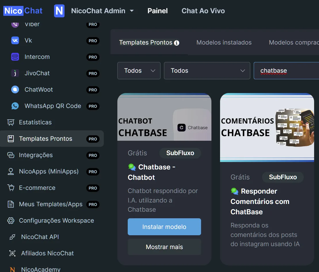
Task: Click the Chatbase - Chatbot title
Action: [152, 172]
